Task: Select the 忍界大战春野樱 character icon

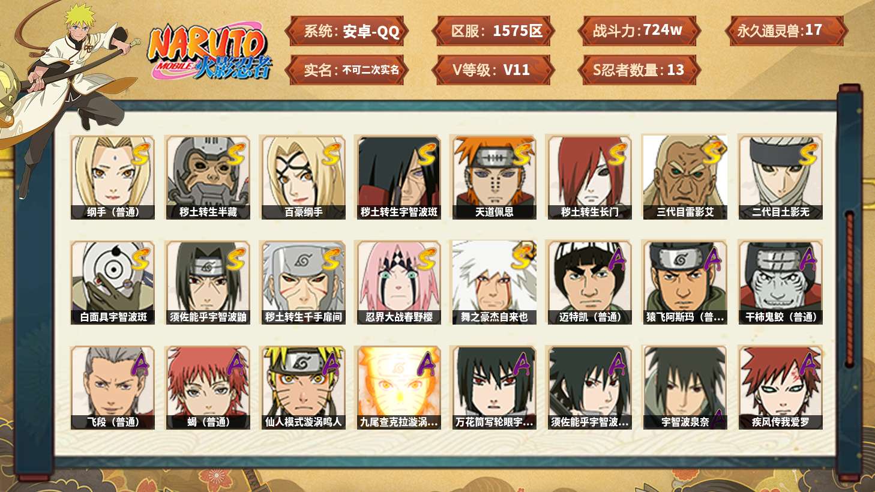Action: click(x=399, y=283)
